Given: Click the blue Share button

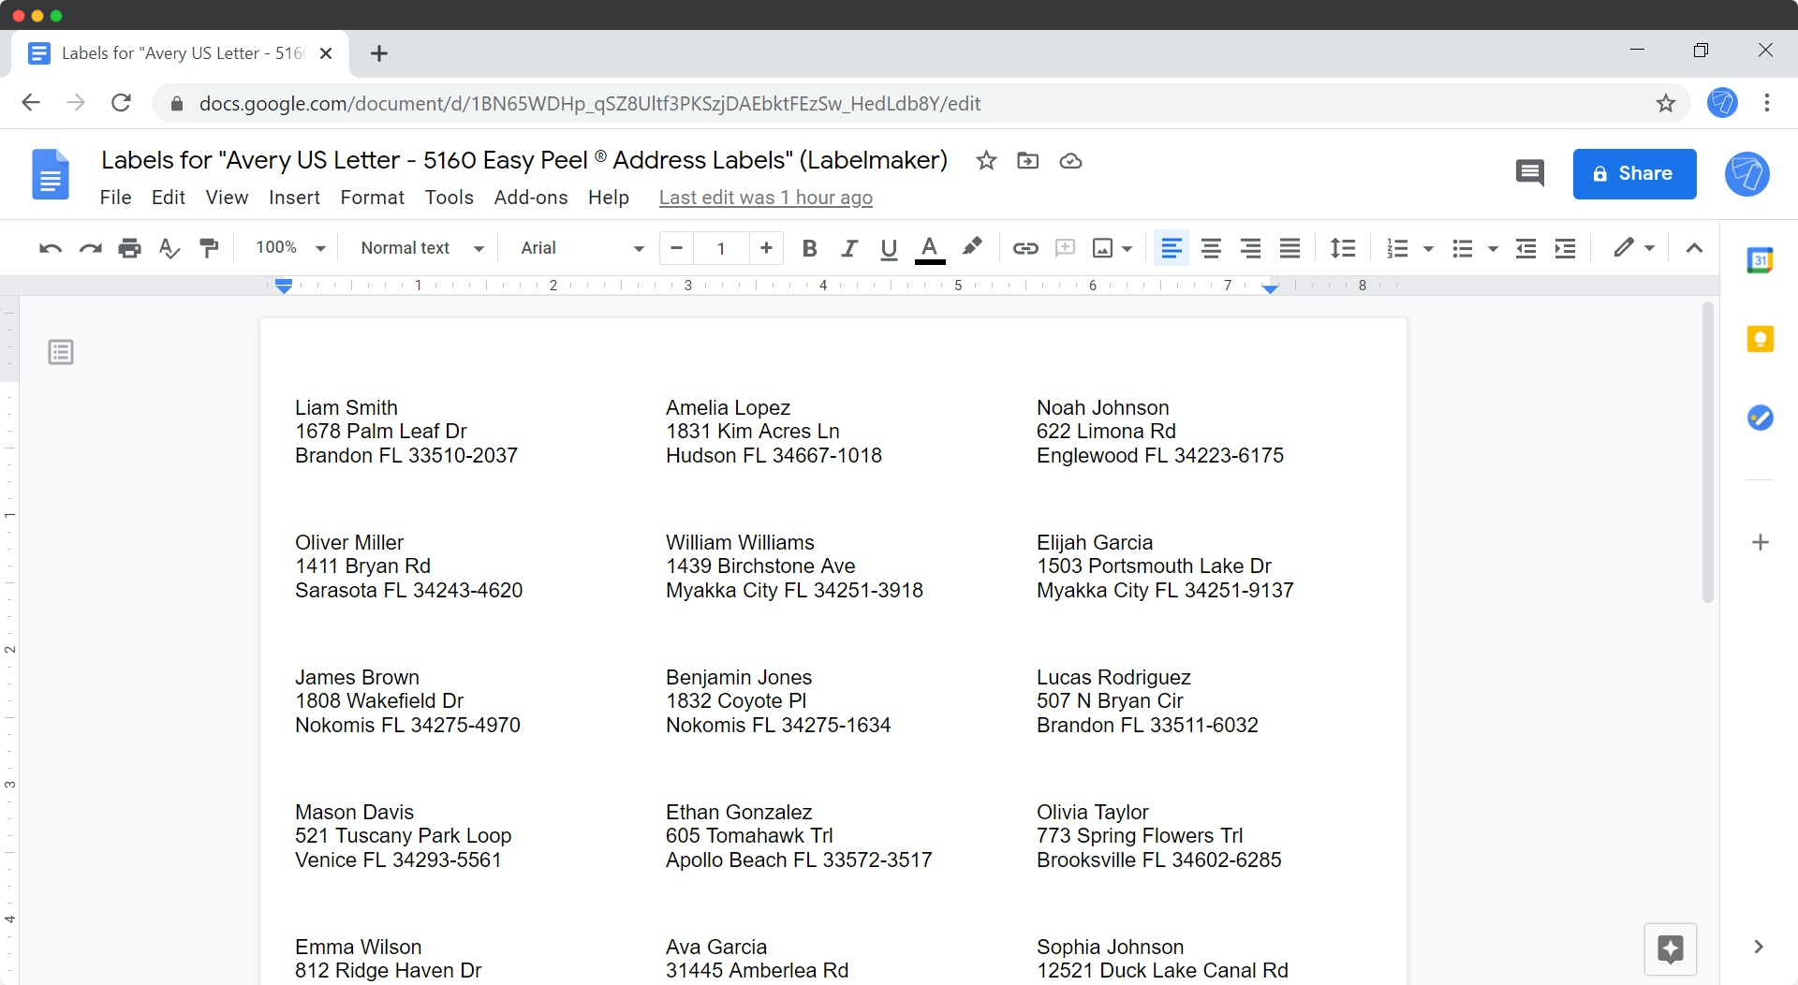Looking at the screenshot, I should (x=1634, y=173).
